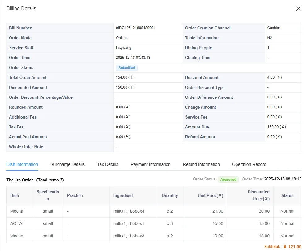Click the Refund Amount label
The image size is (307, 251).
[x=200, y=137]
